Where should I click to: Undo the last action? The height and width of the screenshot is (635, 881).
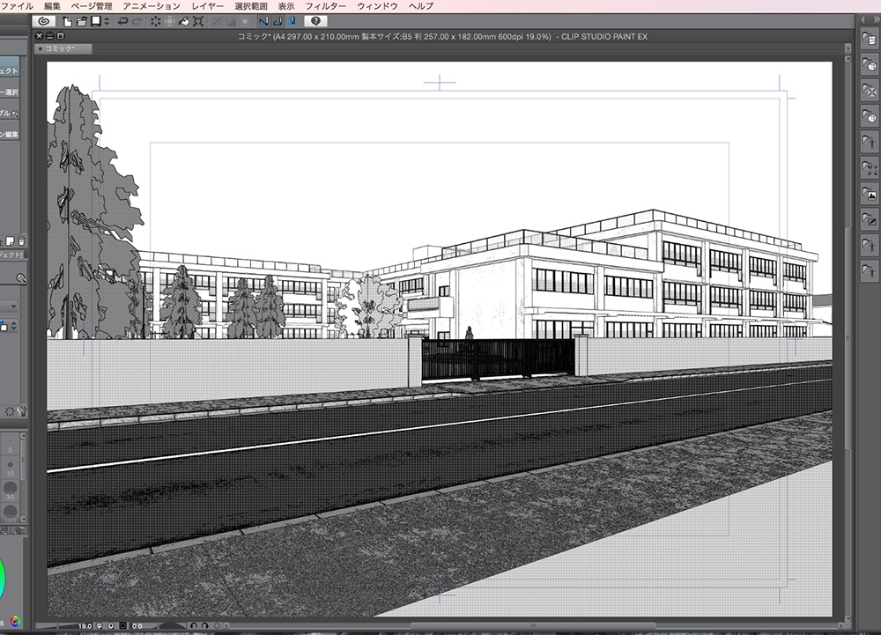click(x=122, y=21)
